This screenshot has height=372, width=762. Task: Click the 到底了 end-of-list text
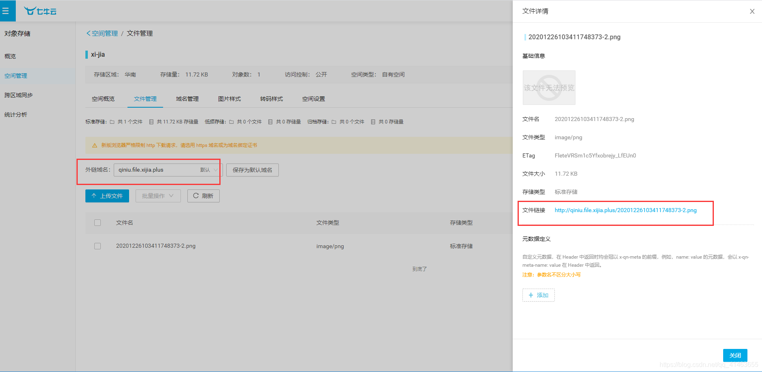point(420,269)
